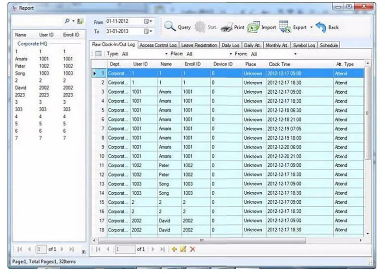Screen dimensions: 385x274
Task: Click the log vertical scrollbar thumb
Action: 368,113
